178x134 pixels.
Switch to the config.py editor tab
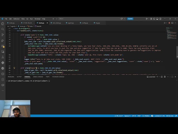point(85,23)
